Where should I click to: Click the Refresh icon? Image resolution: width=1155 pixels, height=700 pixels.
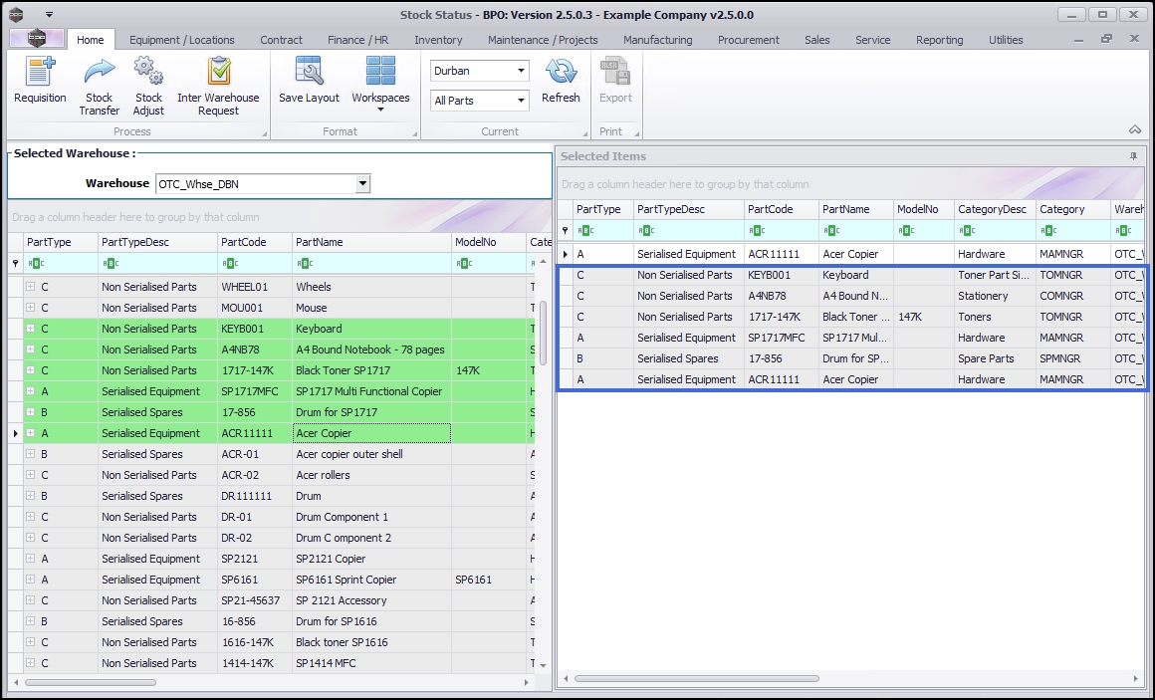point(561,72)
